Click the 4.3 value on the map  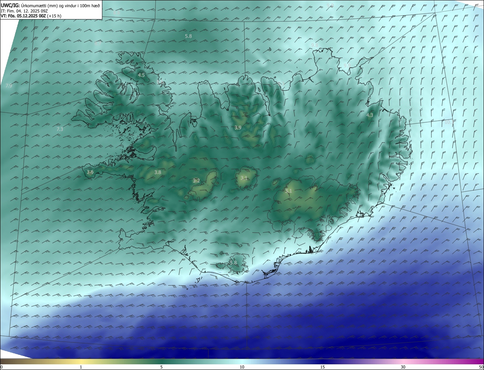point(370,115)
